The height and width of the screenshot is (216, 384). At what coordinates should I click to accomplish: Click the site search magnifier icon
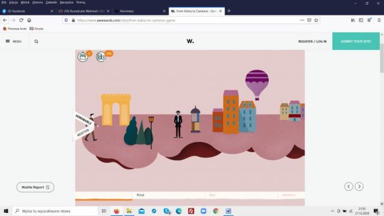[x=36, y=41]
